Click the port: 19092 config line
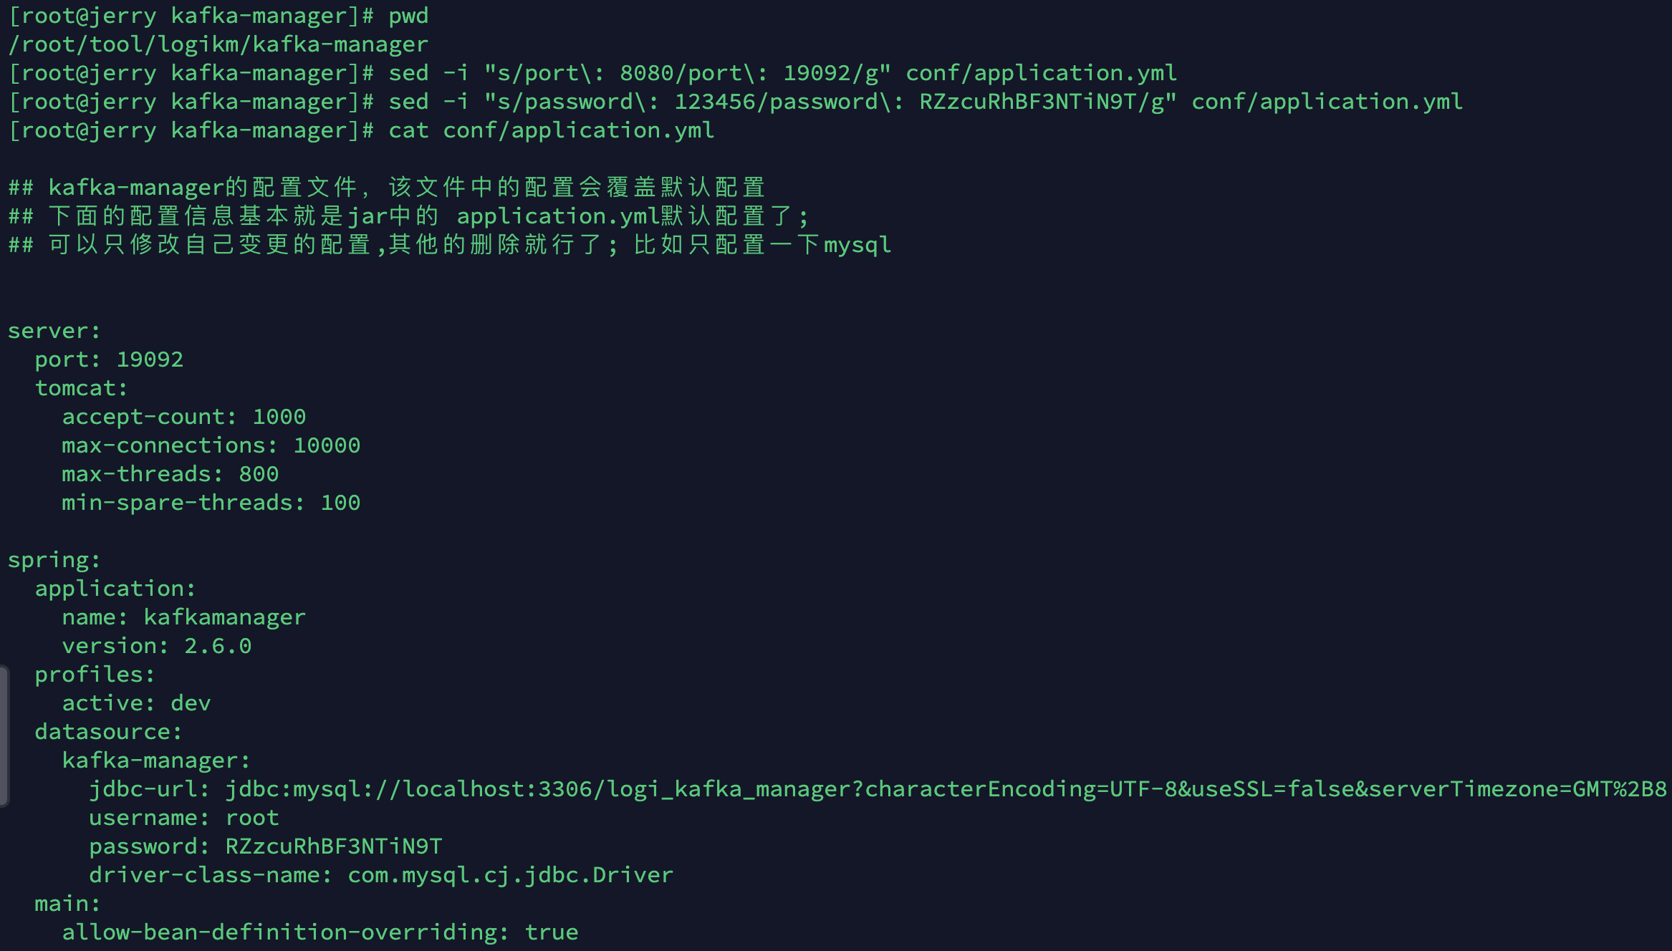The image size is (1672, 951). pyautogui.click(x=109, y=359)
